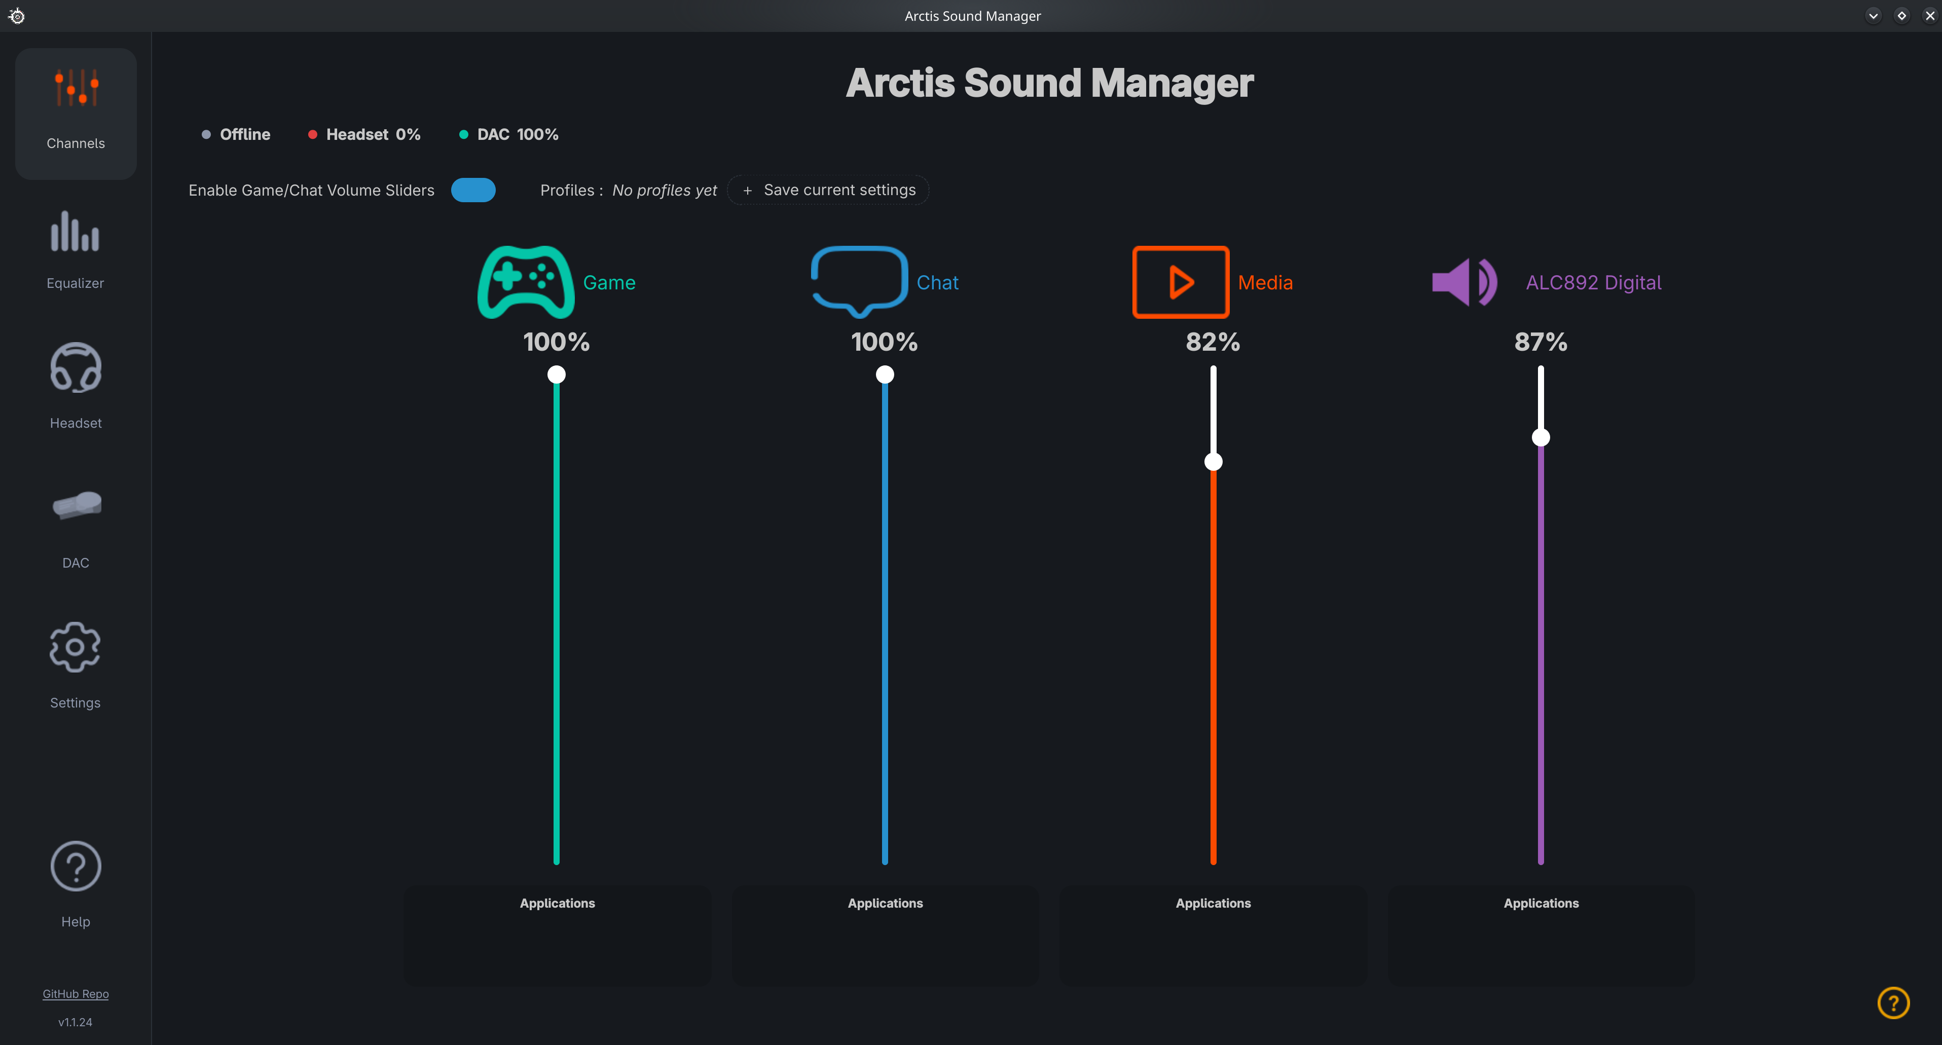Click the Offline status text
Viewport: 1942px width, 1045px height.
point(245,135)
